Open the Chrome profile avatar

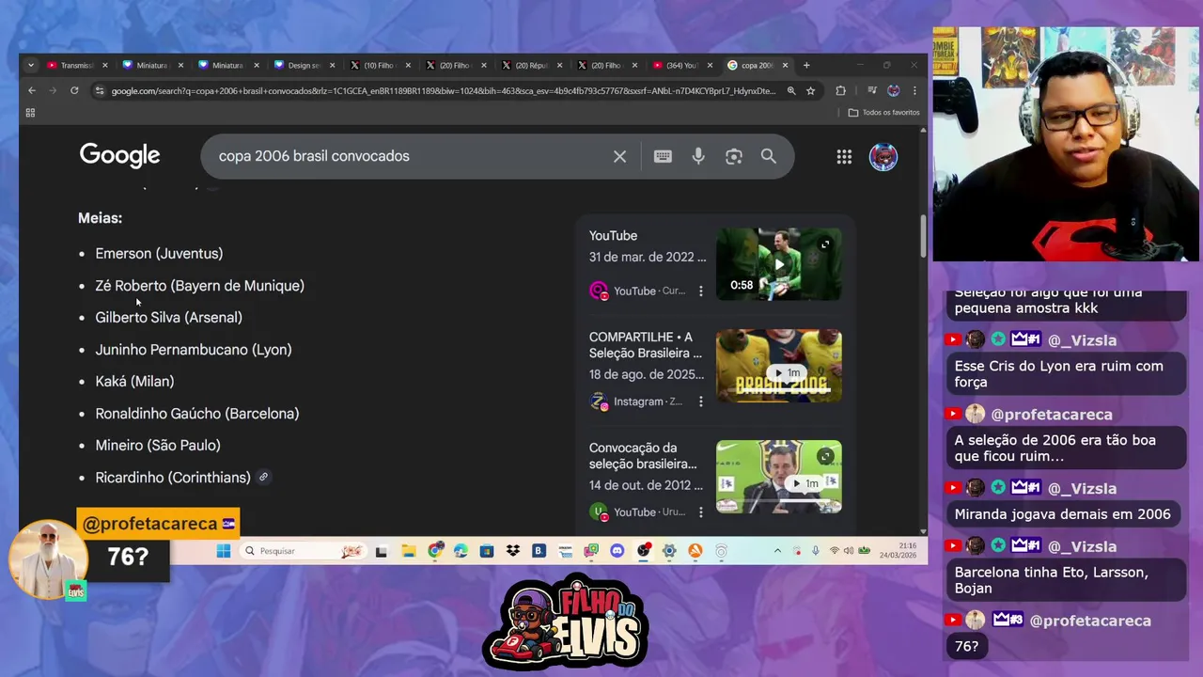(893, 90)
